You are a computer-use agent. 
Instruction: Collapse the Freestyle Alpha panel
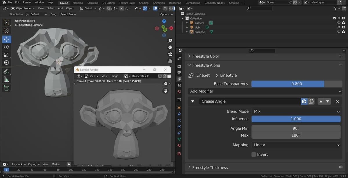pyautogui.click(x=190, y=65)
